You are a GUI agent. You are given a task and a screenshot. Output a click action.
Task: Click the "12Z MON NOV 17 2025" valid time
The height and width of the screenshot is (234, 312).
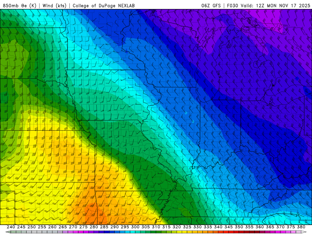click(283, 5)
